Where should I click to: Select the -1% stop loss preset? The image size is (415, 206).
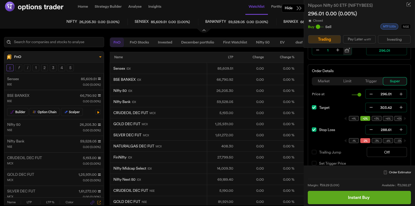click(354, 141)
